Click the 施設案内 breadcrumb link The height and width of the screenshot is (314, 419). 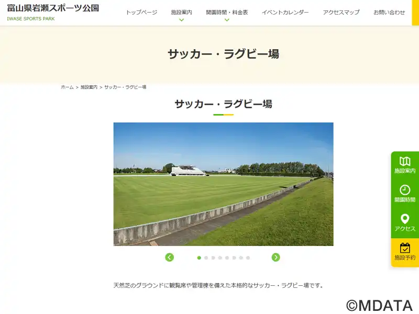point(89,87)
